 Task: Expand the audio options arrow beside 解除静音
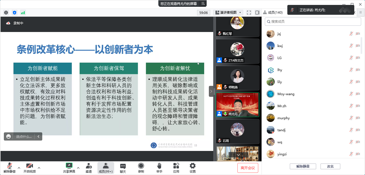(x=19, y=168)
